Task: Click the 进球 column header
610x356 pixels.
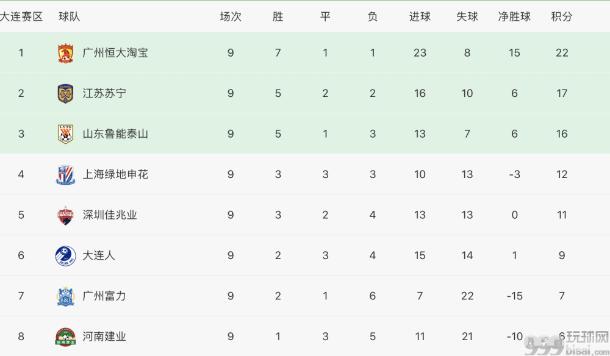Action: point(420,16)
